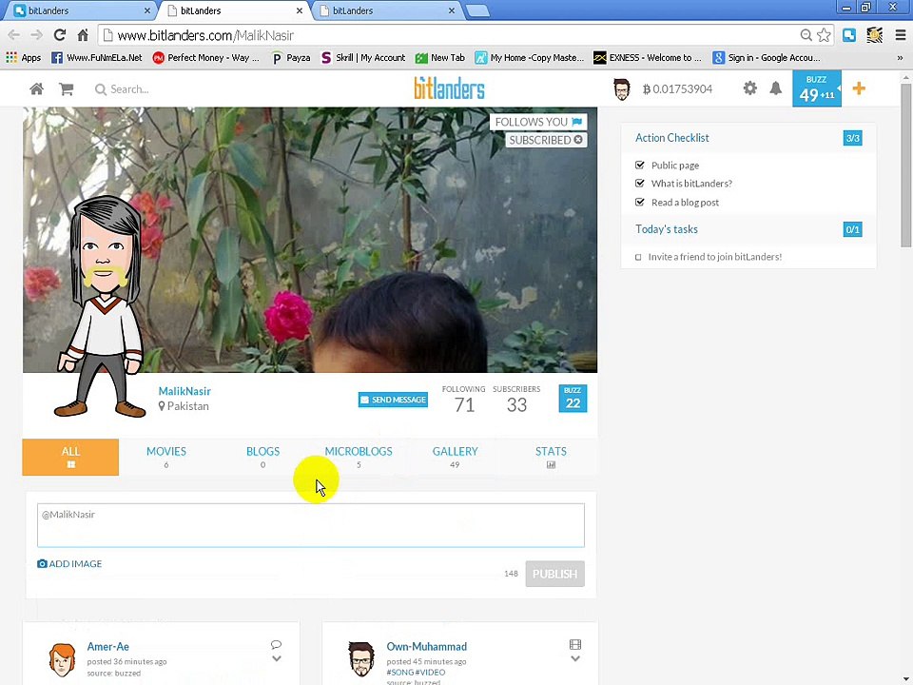The height and width of the screenshot is (685, 913).
Task: Switch to BLOGS tab
Action: (x=262, y=458)
